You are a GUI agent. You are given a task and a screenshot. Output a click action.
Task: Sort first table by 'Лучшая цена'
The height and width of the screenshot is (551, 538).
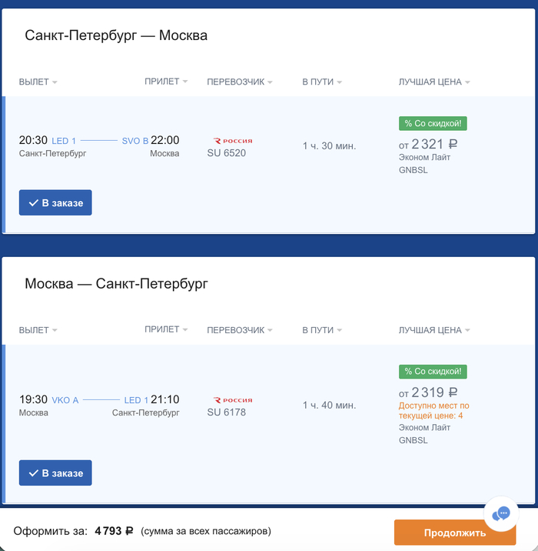434,82
